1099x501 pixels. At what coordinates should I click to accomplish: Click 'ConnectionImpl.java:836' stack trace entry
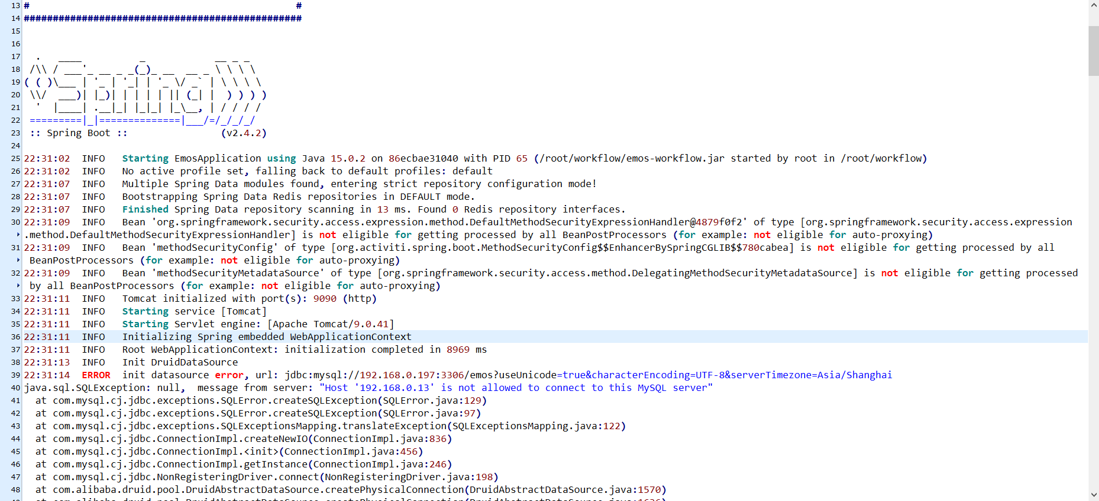tap(380, 439)
